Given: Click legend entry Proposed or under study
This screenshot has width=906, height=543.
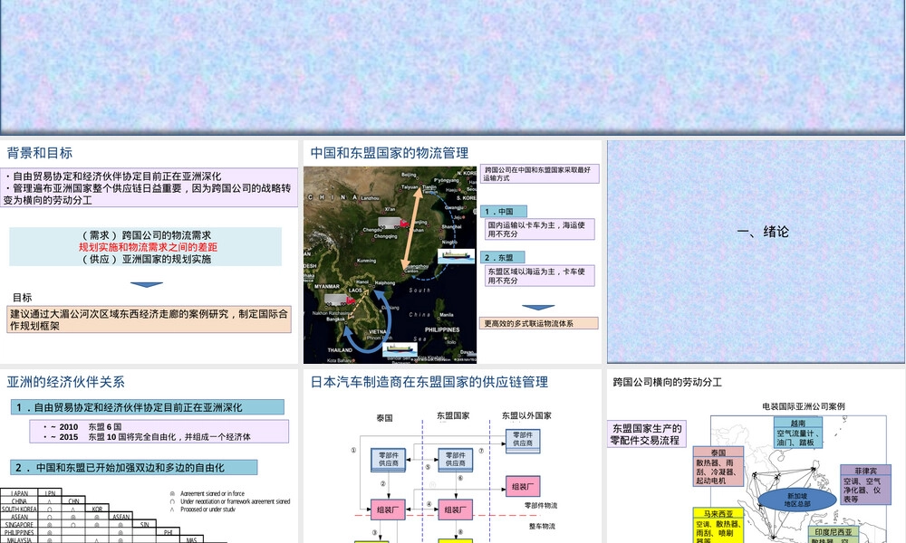Looking at the screenshot, I should pyautogui.click(x=202, y=510).
